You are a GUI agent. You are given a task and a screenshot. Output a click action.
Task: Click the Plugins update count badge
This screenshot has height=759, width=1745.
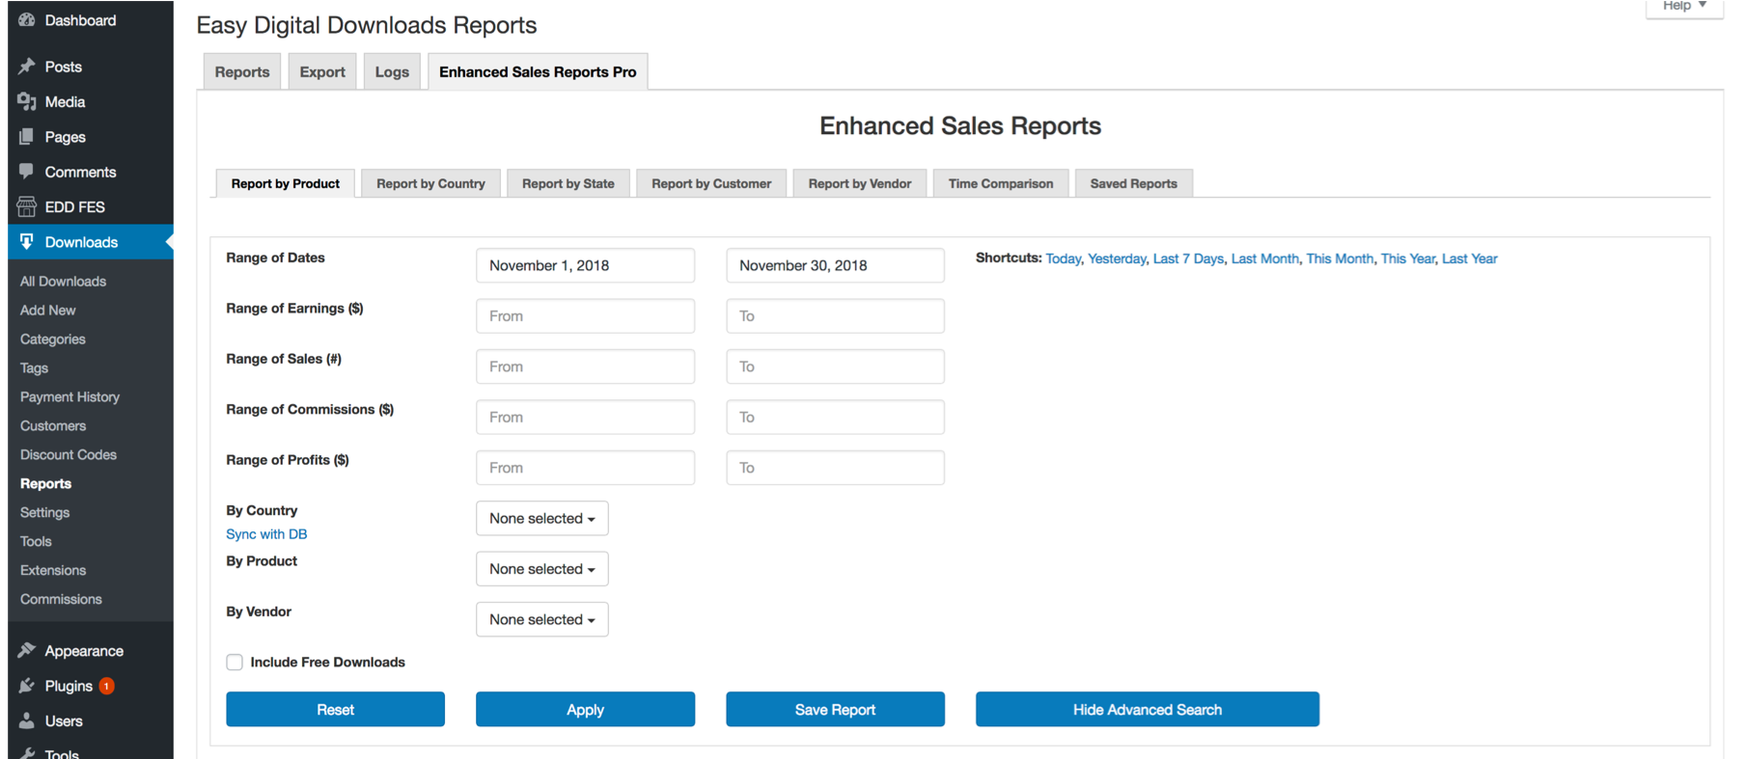click(x=107, y=686)
